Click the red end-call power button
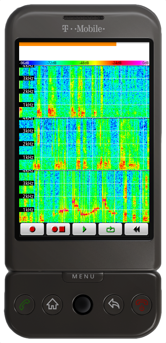The height and width of the screenshot is (343, 166). click(x=141, y=304)
